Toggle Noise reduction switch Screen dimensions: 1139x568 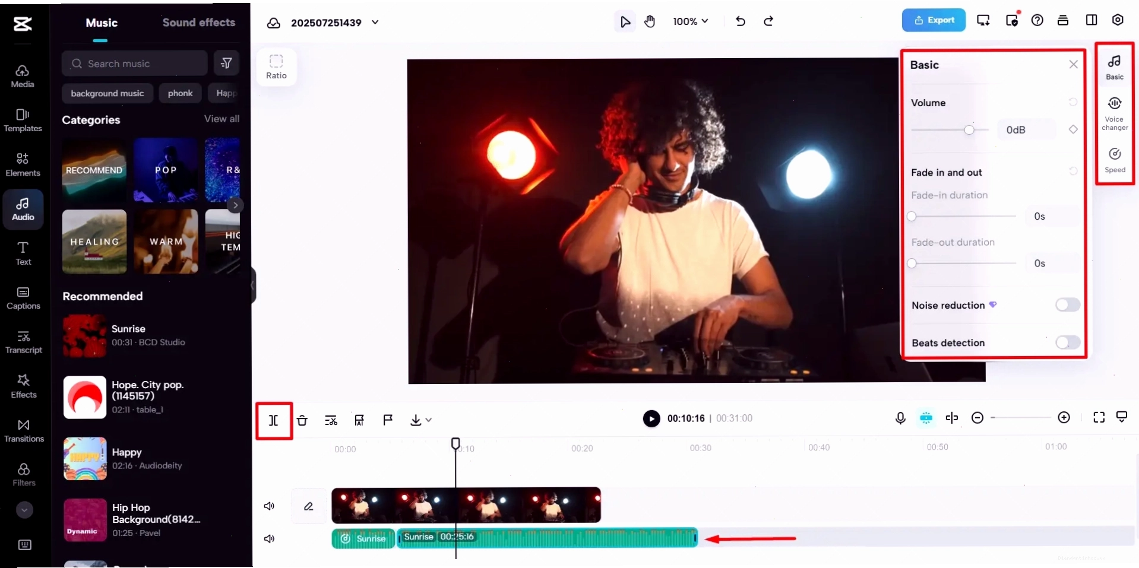1067,305
